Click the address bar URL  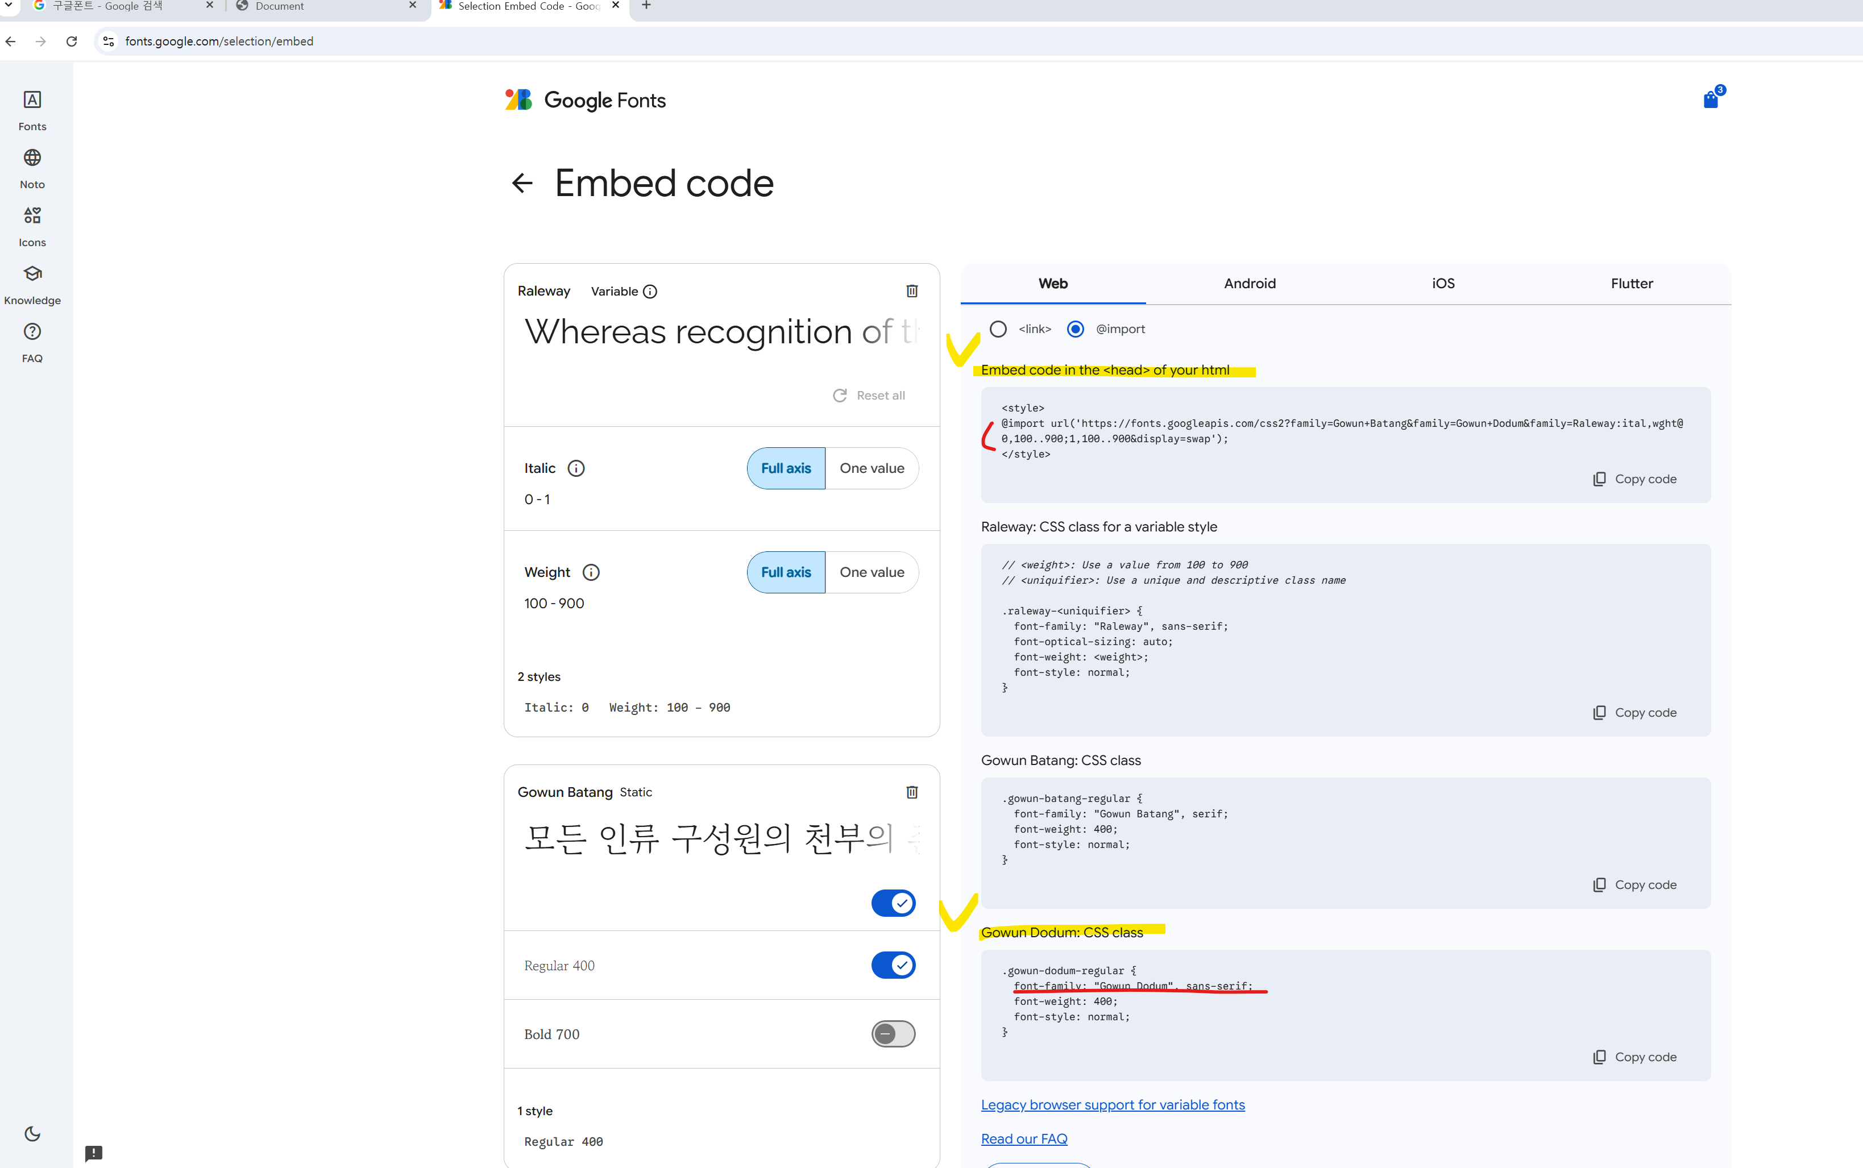(x=219, y=41)
